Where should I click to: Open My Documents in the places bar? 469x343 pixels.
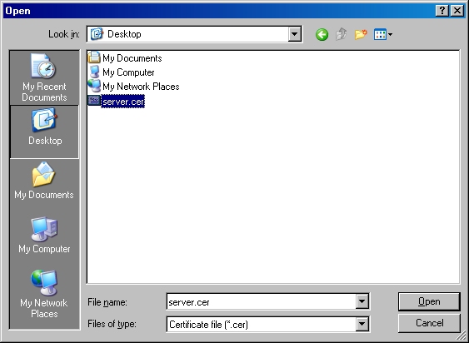click(44, 181)
